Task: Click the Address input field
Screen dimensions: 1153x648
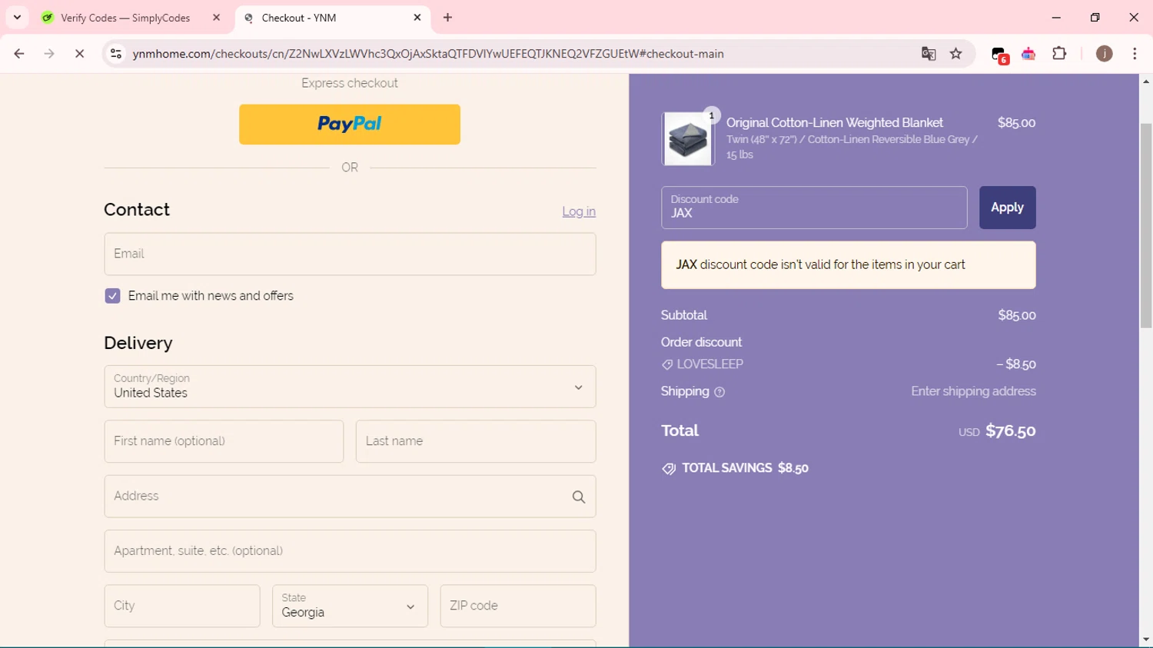Action: (x=350, y=497)
